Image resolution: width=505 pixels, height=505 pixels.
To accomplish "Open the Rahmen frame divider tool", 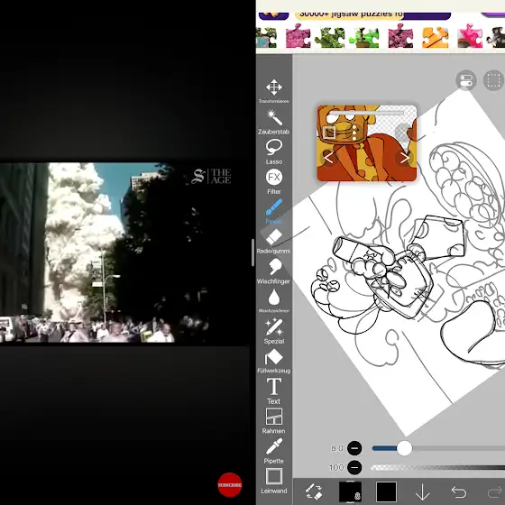I will (274, 421).
